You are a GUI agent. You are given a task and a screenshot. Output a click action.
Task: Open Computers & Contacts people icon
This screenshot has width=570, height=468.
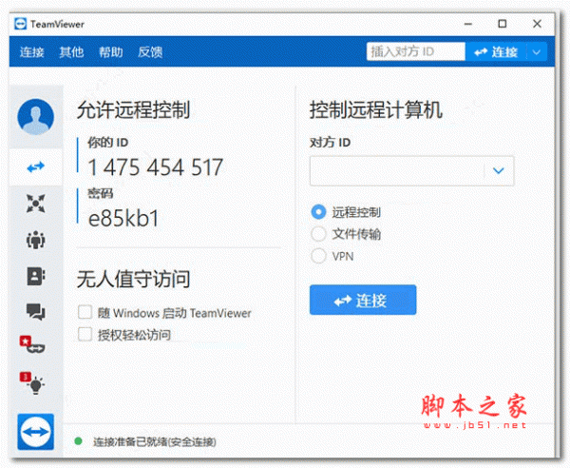[x=36, y=240]
